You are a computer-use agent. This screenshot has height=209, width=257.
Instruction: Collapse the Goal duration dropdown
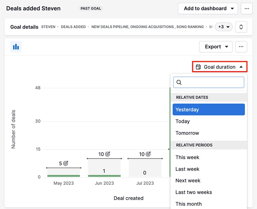coord(240,67)
